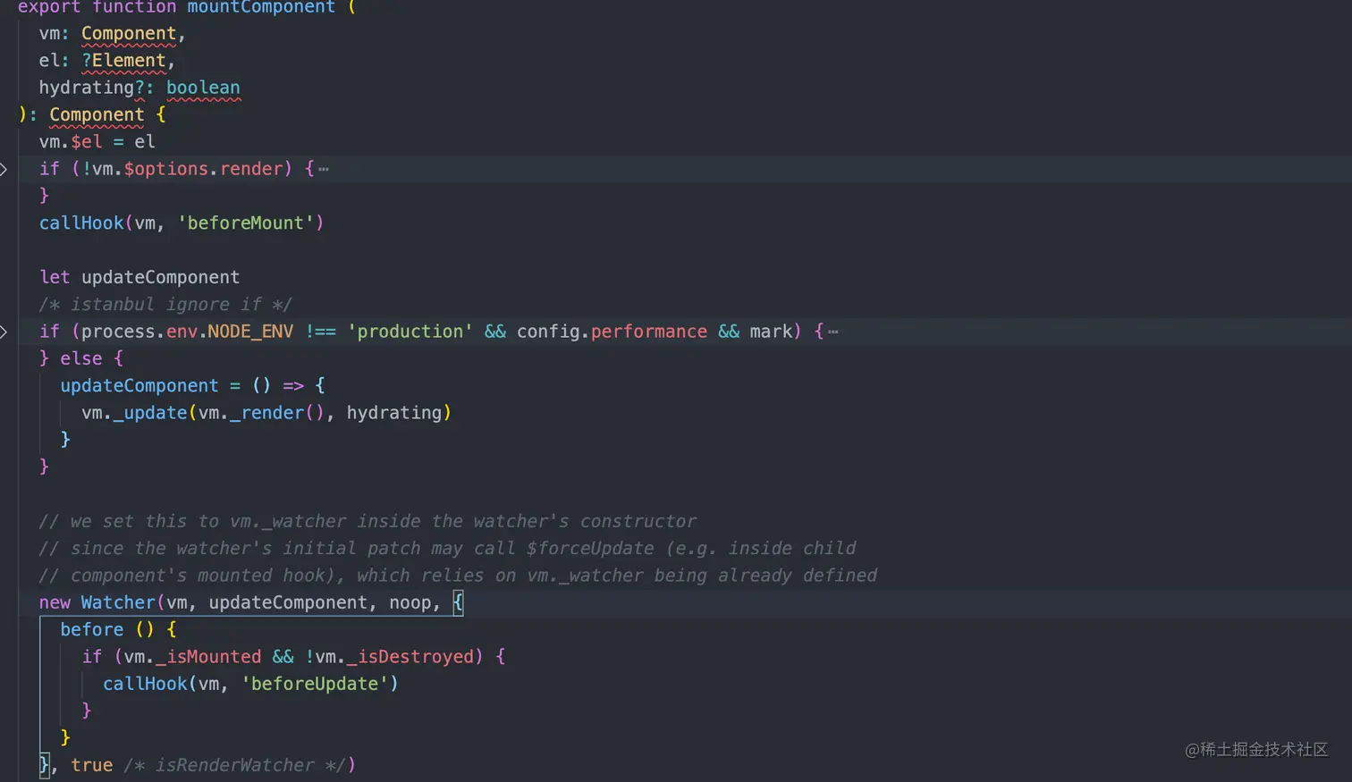Open the folded ellipsis after !vm.$options.render) {
The width and height of the screenshot is (1352, 782).
[324, 169]
